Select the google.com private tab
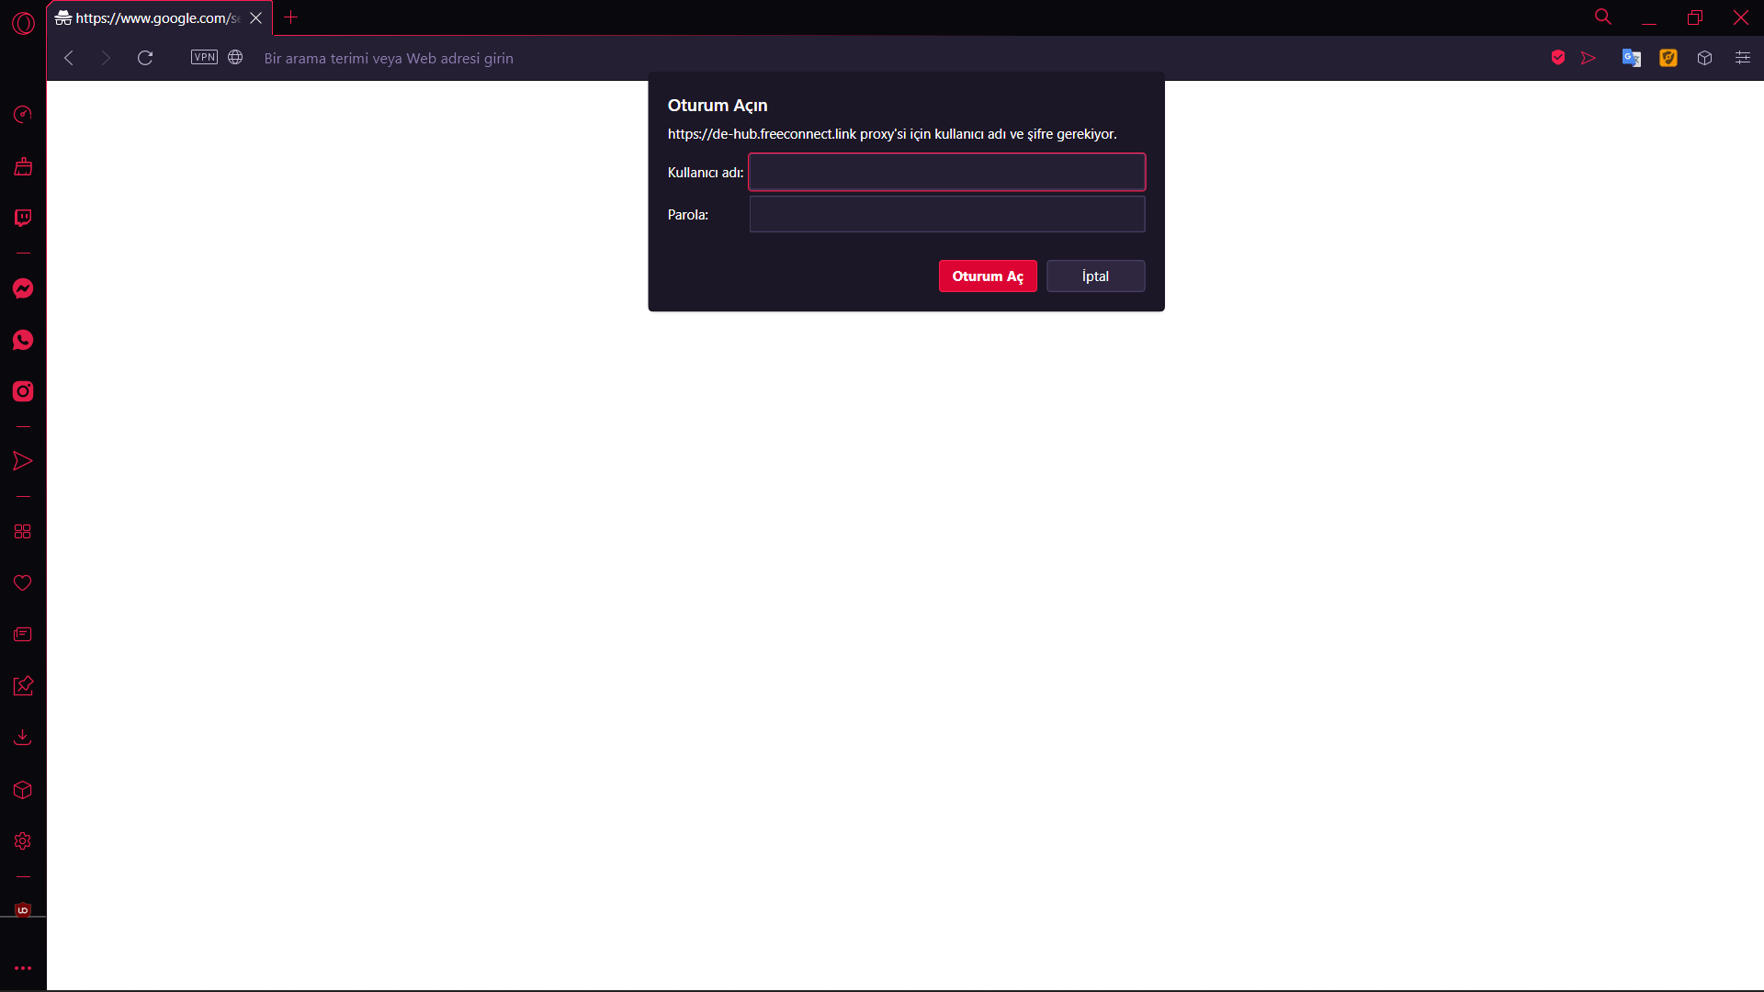Screen dimensions: 1764x992 click(147, 18)
